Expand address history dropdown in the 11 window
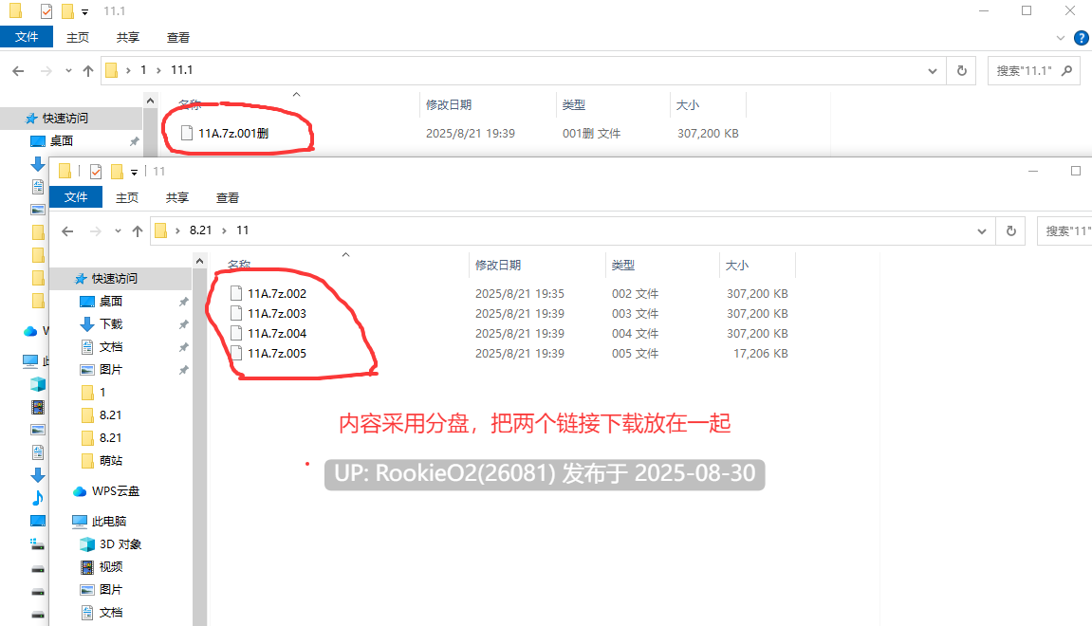The width and height of the screenshot is (1092, 626). 982,231
